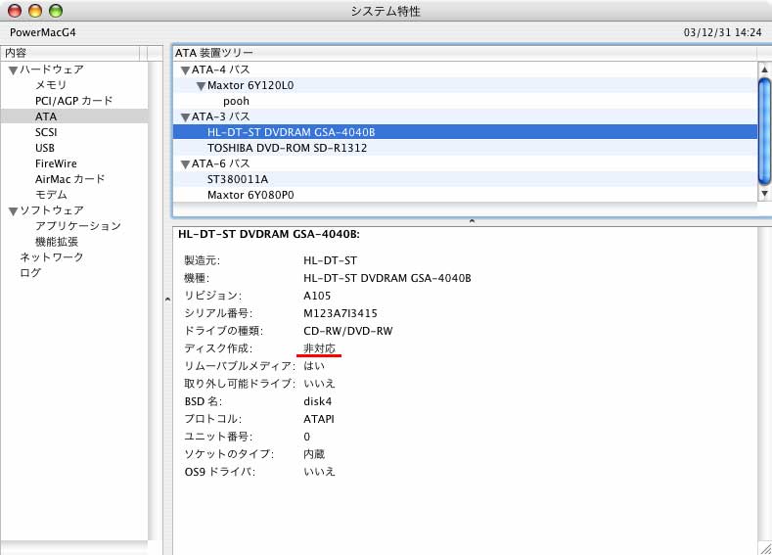Collapse the ATA-3 バス disclosure triangle
This screenshot has width=772, height=555.
[x=185, y=116]
